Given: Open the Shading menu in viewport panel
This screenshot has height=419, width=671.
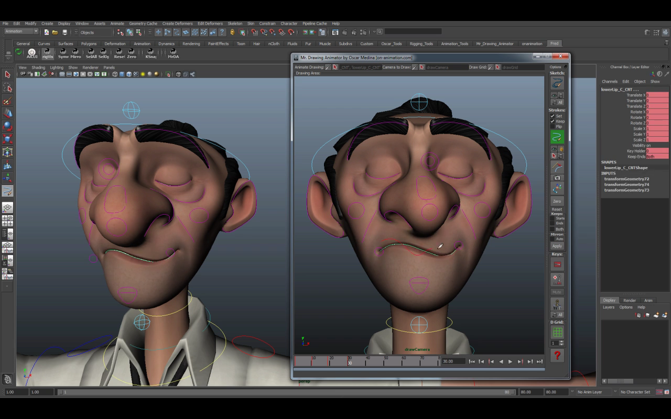Looking at the screenshot, I should 38,68.
